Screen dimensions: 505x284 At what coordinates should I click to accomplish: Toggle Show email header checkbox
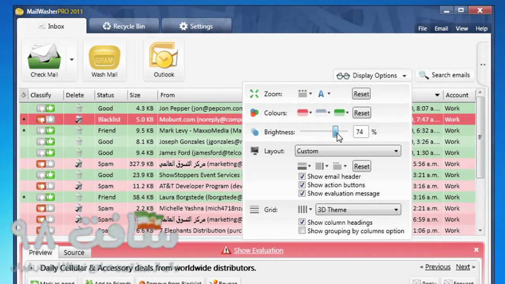302,177
